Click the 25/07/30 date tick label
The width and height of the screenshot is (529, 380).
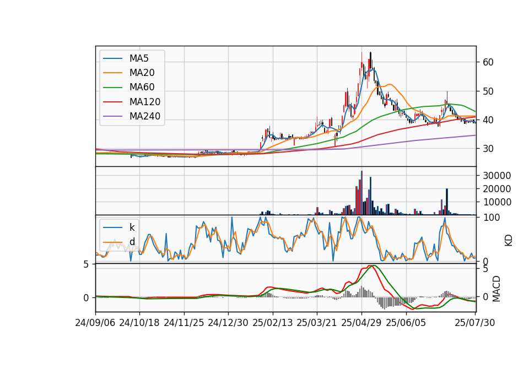[x=475, y=323]
